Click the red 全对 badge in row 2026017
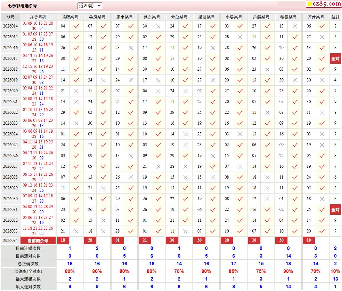The image size is (342, 291). click(335, 58)
